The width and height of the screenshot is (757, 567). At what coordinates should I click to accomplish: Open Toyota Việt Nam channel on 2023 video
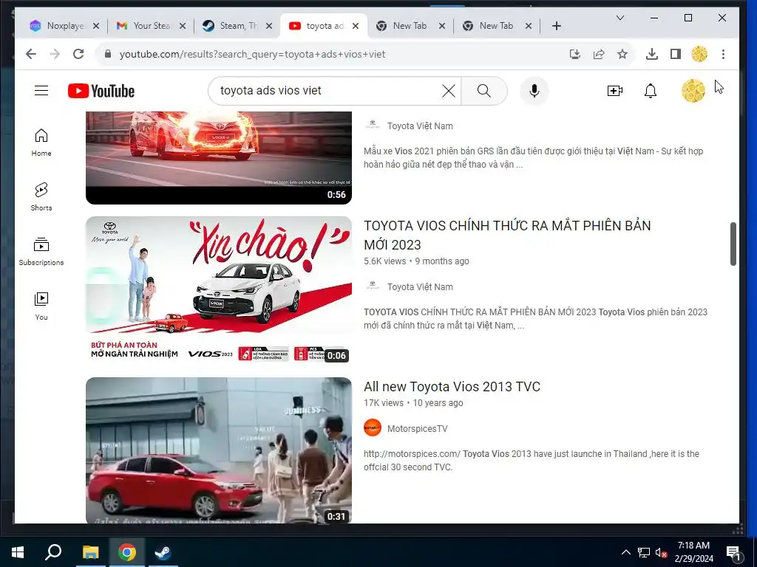(420, 287)
